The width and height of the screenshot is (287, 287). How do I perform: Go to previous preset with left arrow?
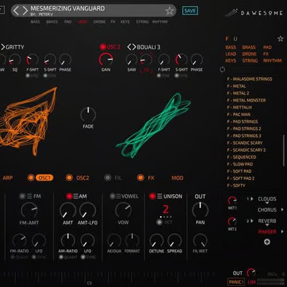click(16, 11)
